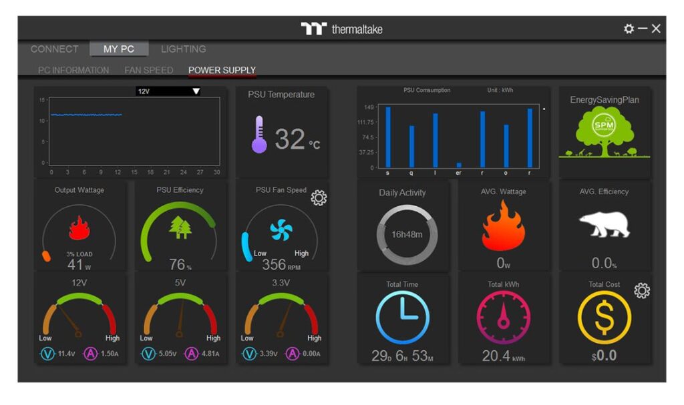
Task: Click the Total Cost dollar icon
Action: (604, 318)
